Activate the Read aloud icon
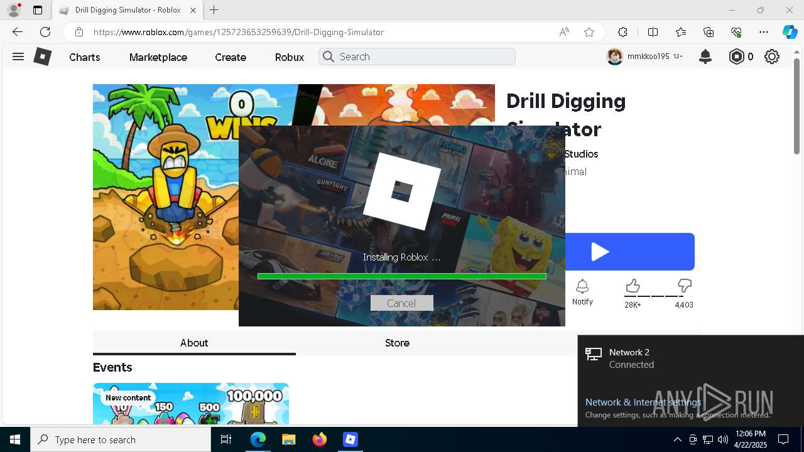 (564, 32)
